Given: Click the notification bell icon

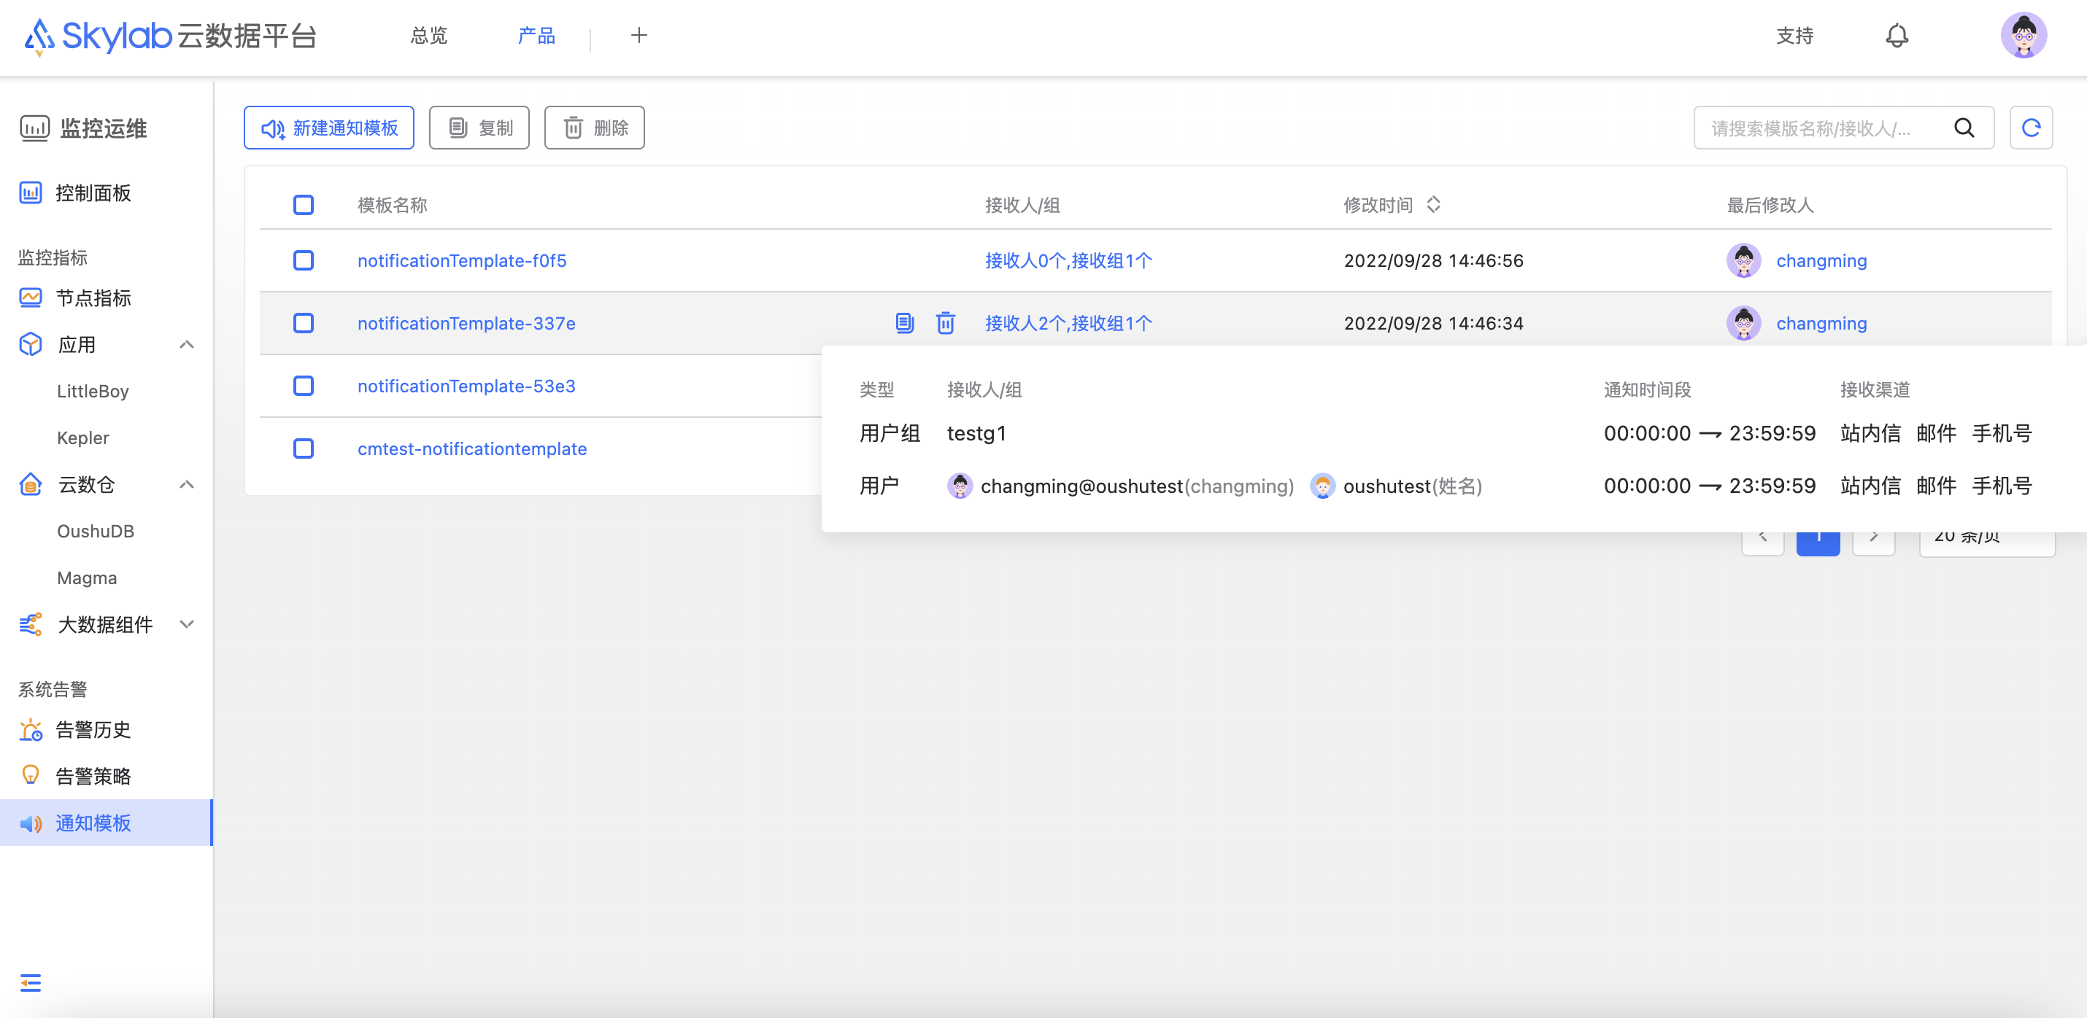Looking at the screenshot, I should tap(1896, 36).
